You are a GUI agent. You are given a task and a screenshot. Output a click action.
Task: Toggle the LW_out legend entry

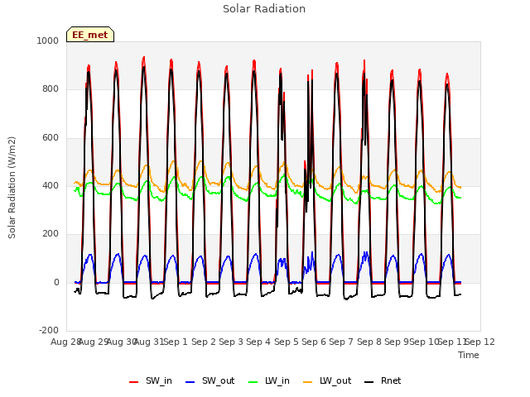pos(327,380)
